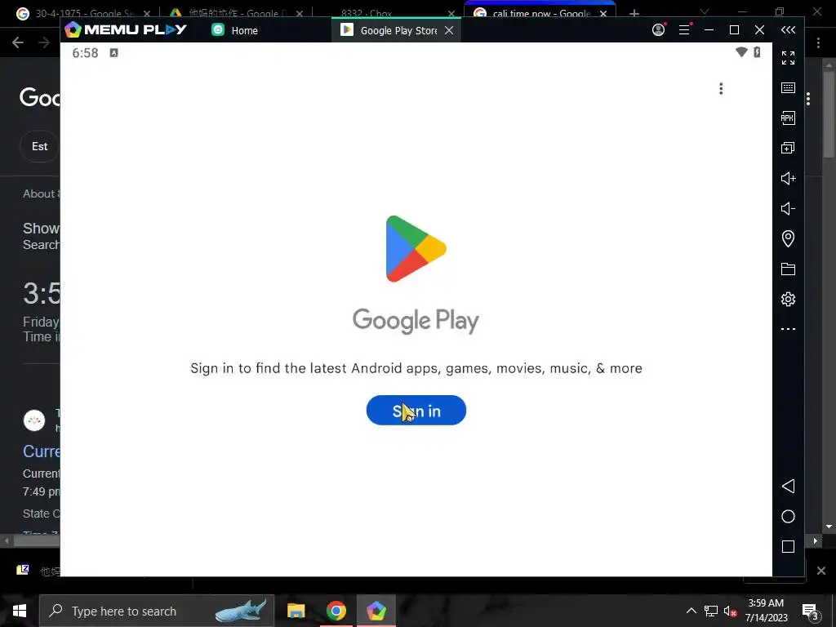Increase volume with speaker plus icon
The width and height of the screenshot is (836, 627).
coord(788,178)
